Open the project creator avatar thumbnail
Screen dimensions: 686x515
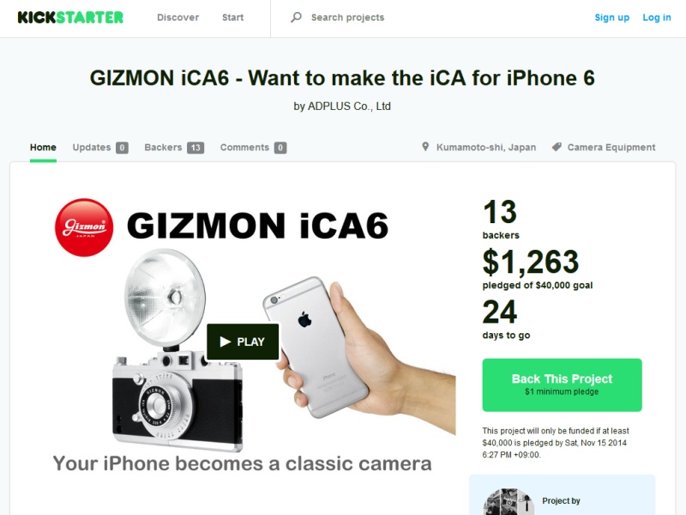508,502
